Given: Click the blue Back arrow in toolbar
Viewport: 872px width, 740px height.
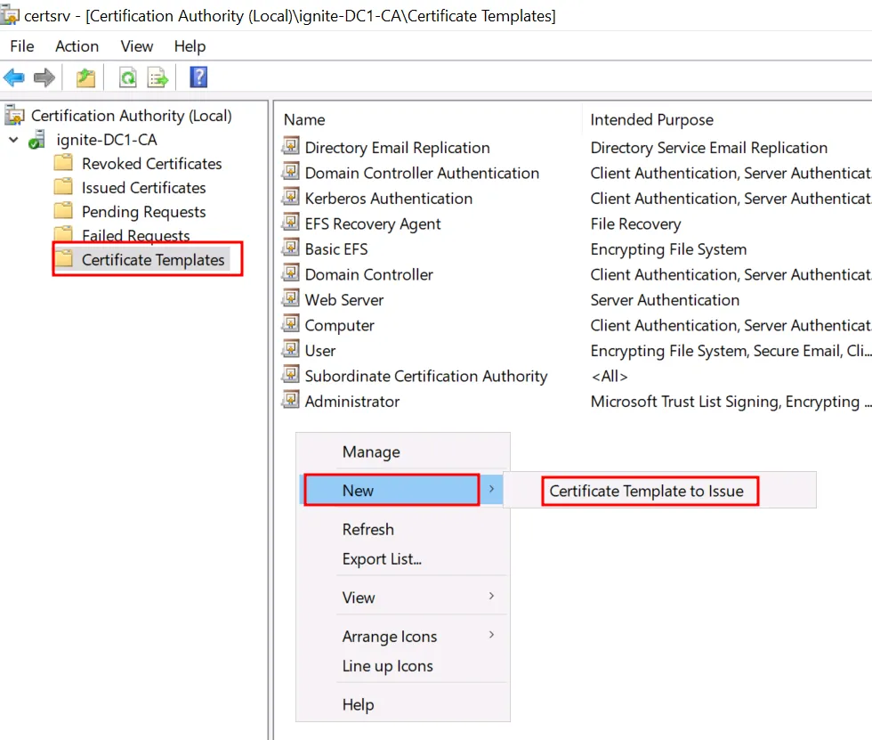Looking at the screenshot, I should tap(14, 78).
